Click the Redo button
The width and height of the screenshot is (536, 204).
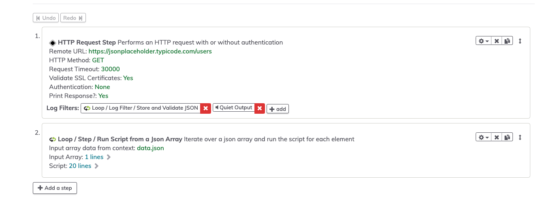[73, 18]
